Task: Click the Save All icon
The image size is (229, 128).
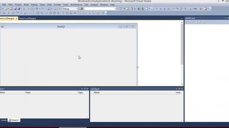Action: [19, 9]
